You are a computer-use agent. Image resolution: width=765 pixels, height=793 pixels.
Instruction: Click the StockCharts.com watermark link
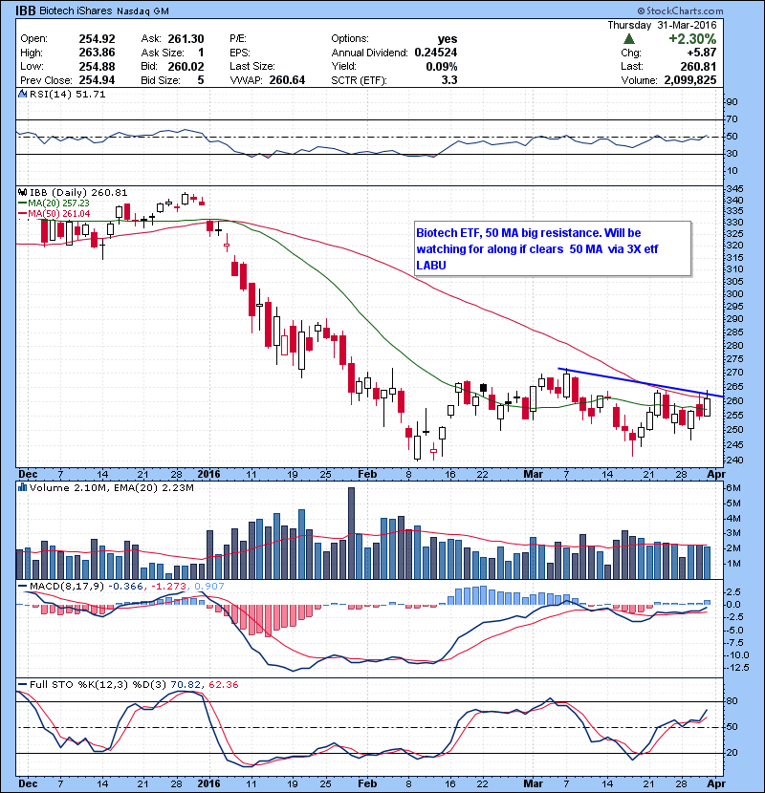[680, 11]
